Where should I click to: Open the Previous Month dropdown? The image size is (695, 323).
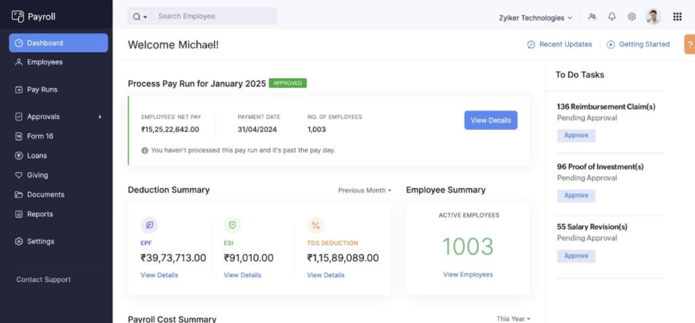364,190
